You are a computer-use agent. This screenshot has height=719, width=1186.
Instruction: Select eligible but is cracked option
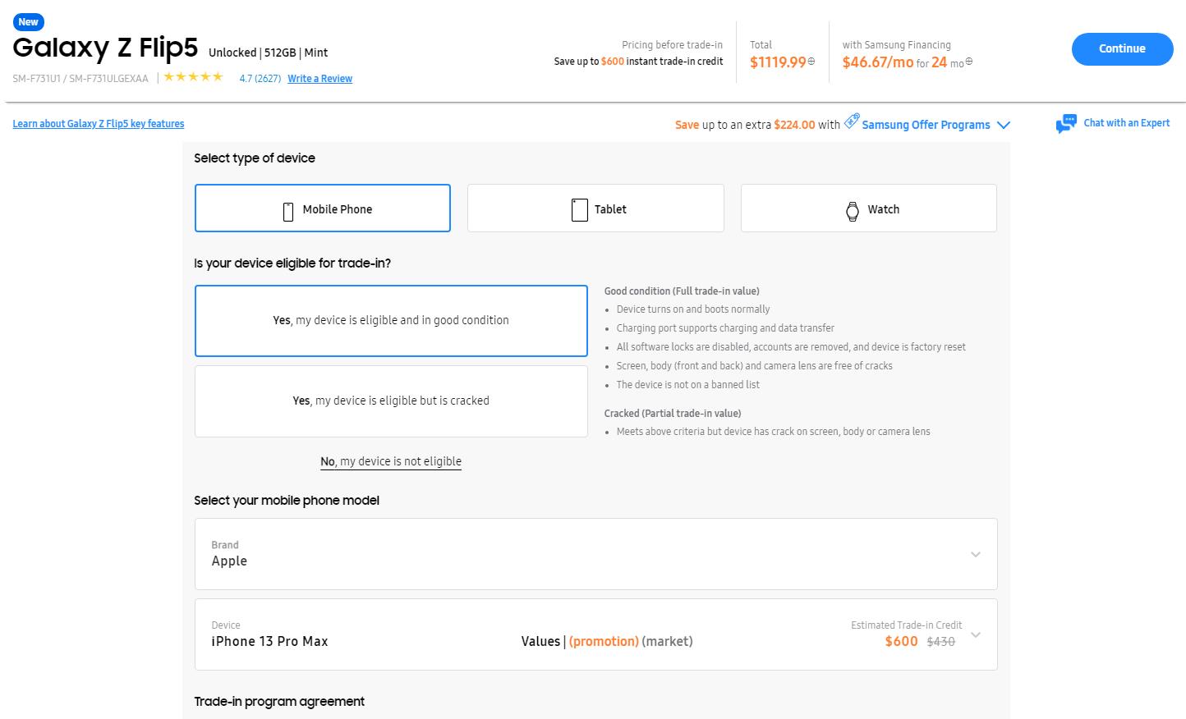point(391,401)
